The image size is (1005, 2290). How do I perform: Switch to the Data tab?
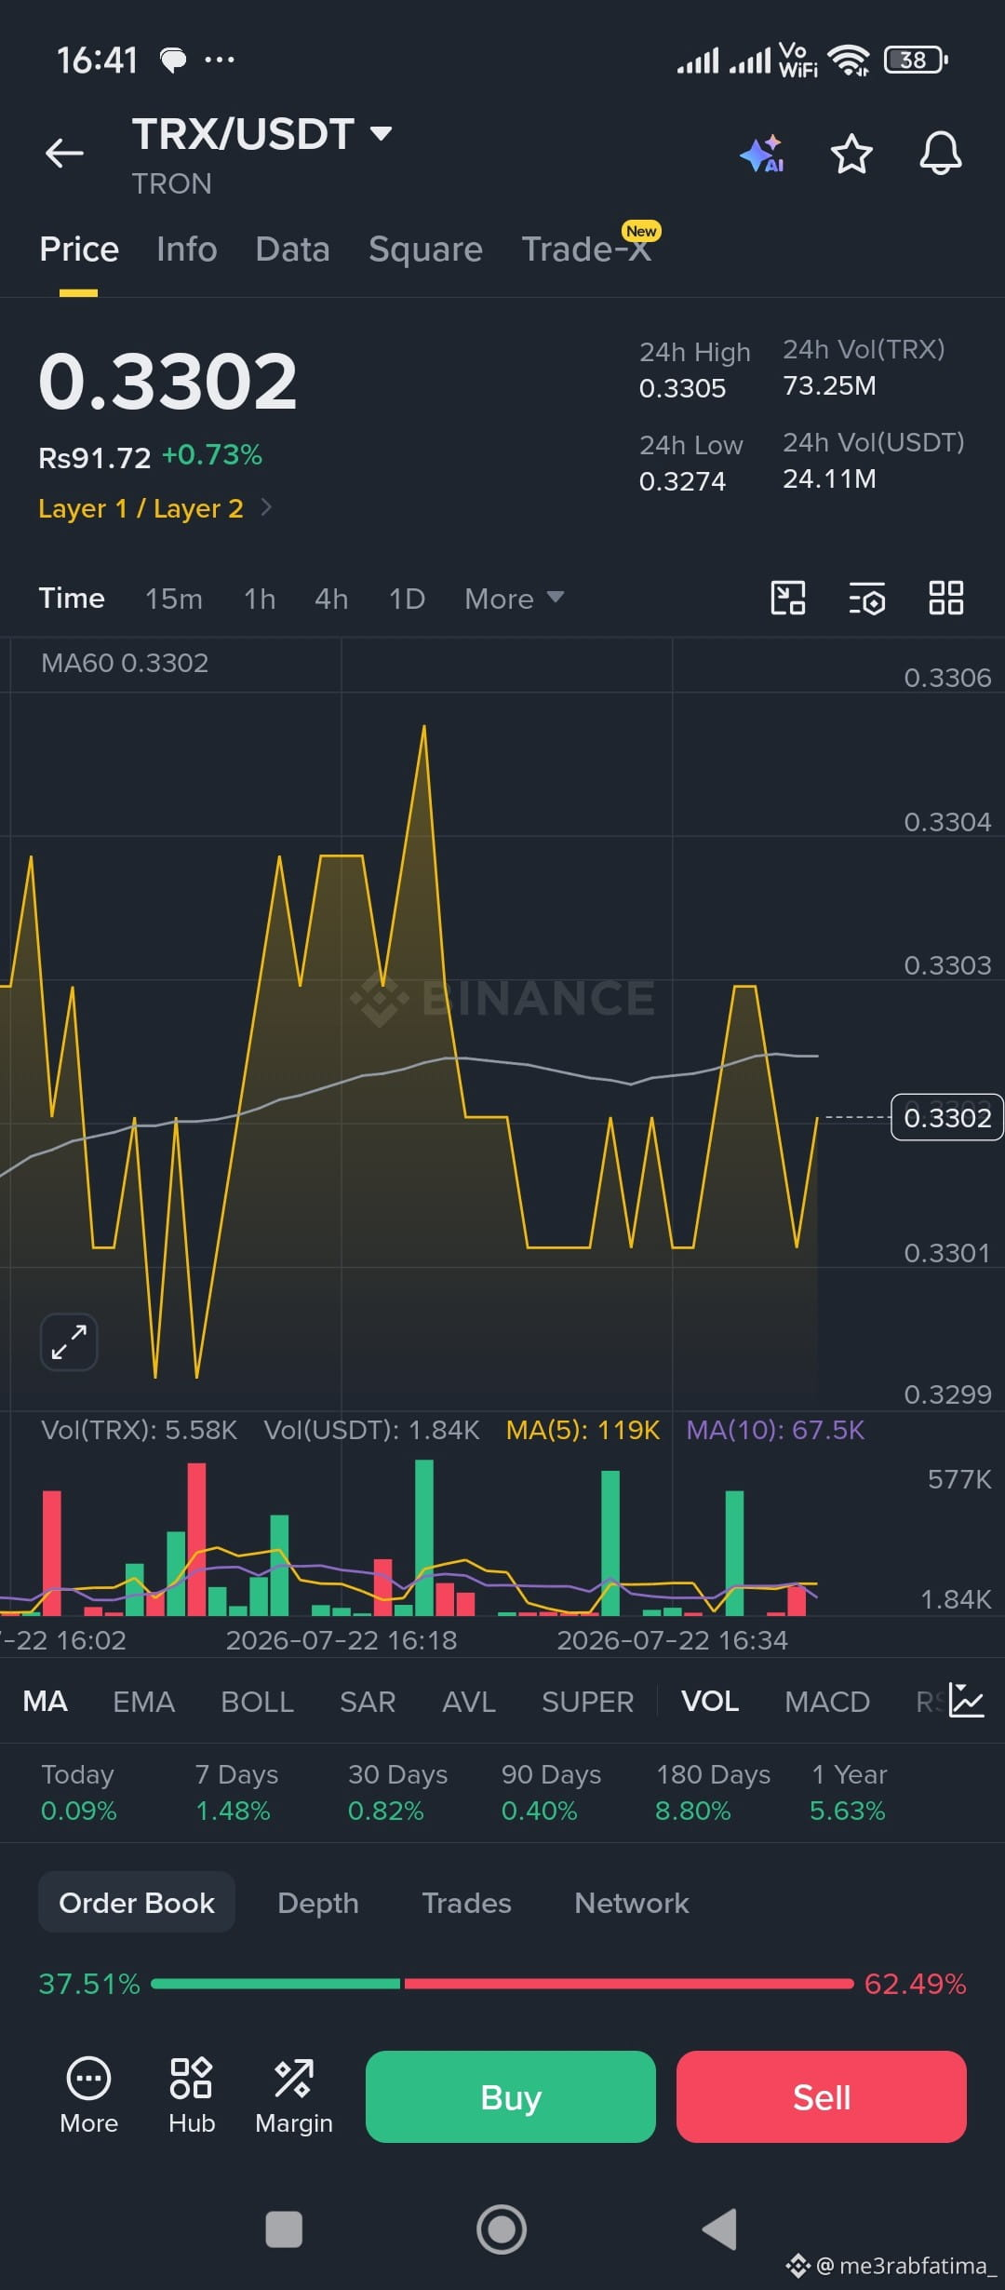(292, 249)
